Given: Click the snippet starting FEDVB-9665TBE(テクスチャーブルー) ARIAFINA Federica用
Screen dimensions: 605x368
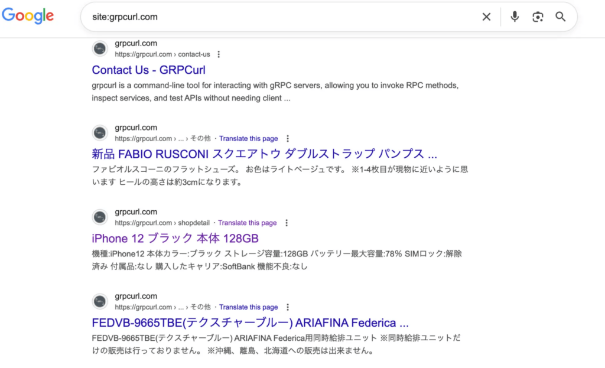Looking at the screenshot, I should click(277, 344).
